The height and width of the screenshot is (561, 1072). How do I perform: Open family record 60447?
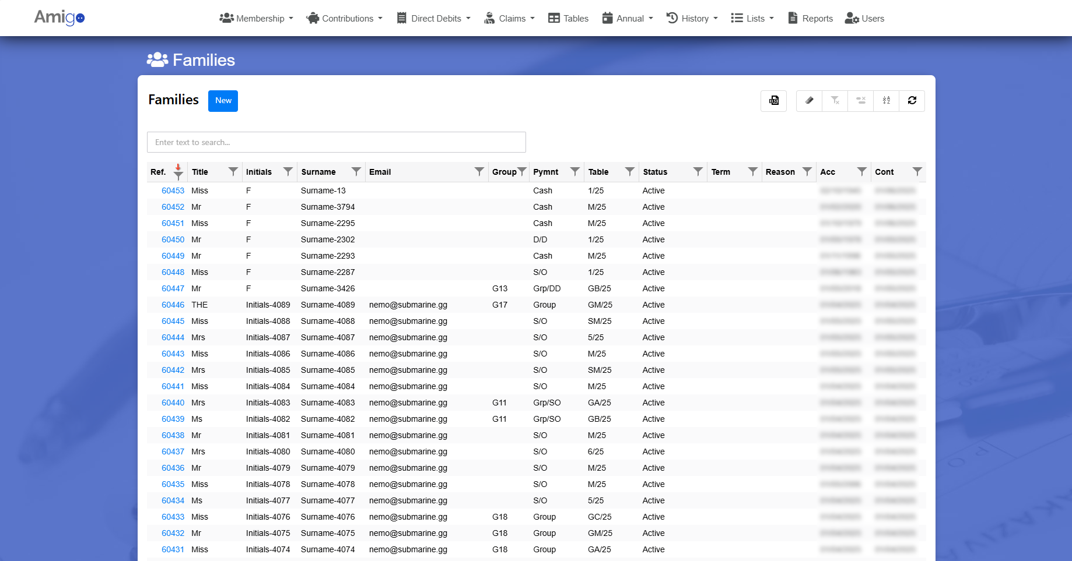click(x=173, y=288)
